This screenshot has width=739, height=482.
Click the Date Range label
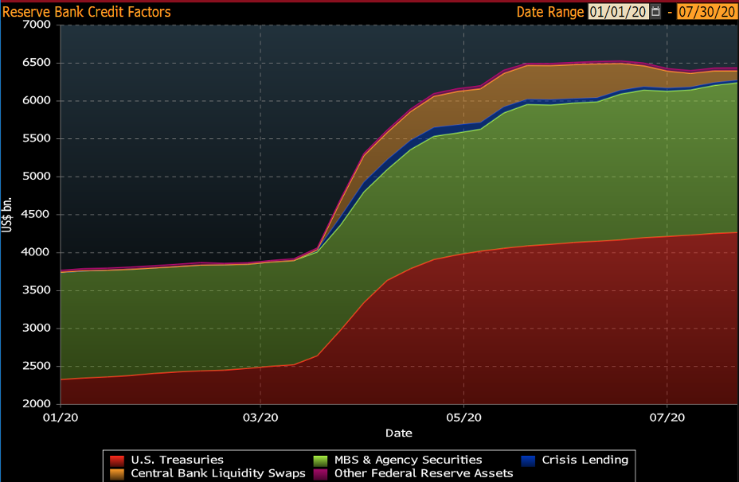click(x=550, y=12)
